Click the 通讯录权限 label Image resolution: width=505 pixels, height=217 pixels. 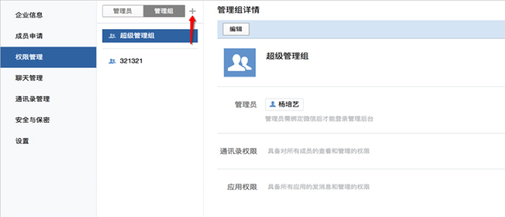pos(238,151)
